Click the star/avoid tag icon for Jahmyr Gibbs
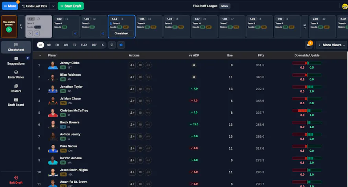The width and height of the screenshot is (348, 187). [148, 65]
